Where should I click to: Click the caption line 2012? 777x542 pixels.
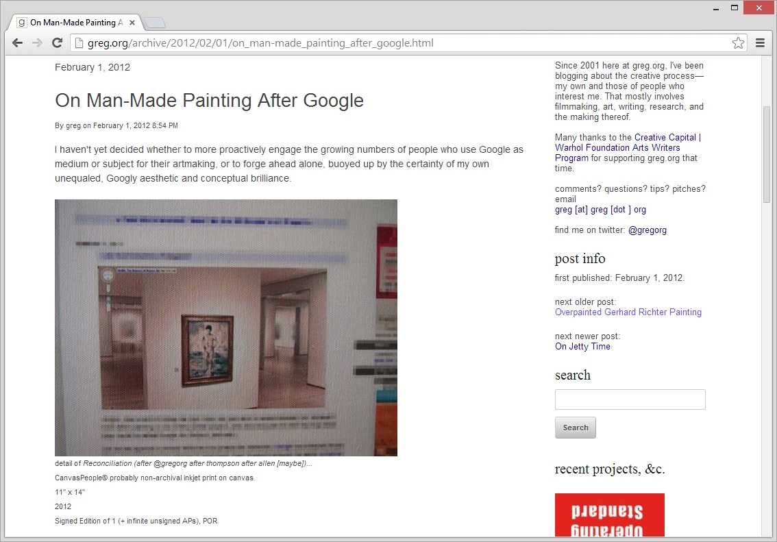(63, 507)
